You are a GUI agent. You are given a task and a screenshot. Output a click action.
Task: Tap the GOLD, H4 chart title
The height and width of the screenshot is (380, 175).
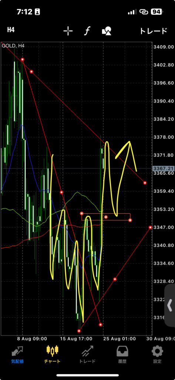click(13, 46)
